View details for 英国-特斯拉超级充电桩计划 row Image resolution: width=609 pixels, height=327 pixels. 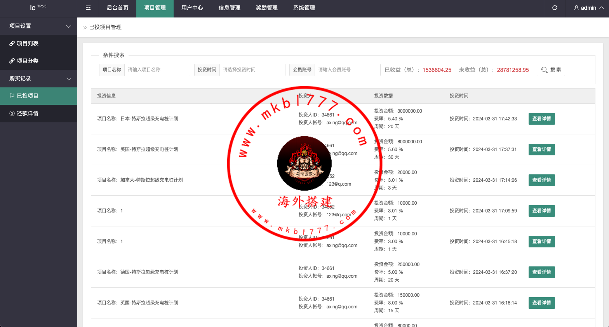tap(541, 303)
